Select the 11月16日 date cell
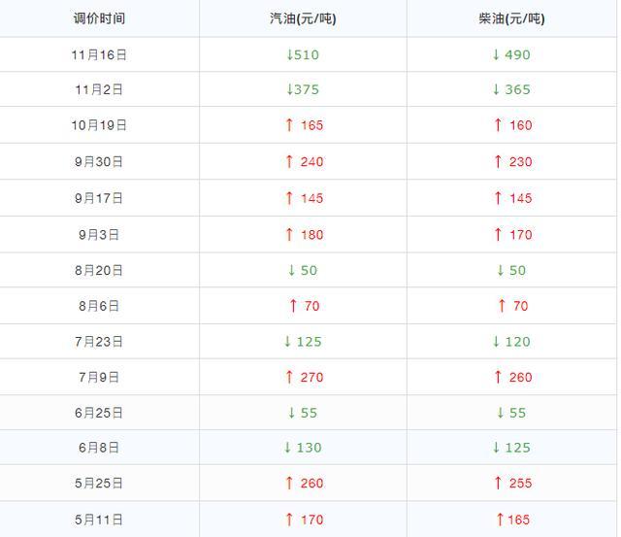621x537 pixels. 99,54
